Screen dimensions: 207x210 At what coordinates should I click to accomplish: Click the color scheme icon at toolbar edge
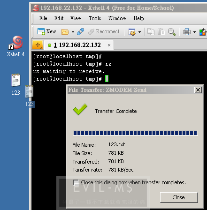(x=203, y=32)
